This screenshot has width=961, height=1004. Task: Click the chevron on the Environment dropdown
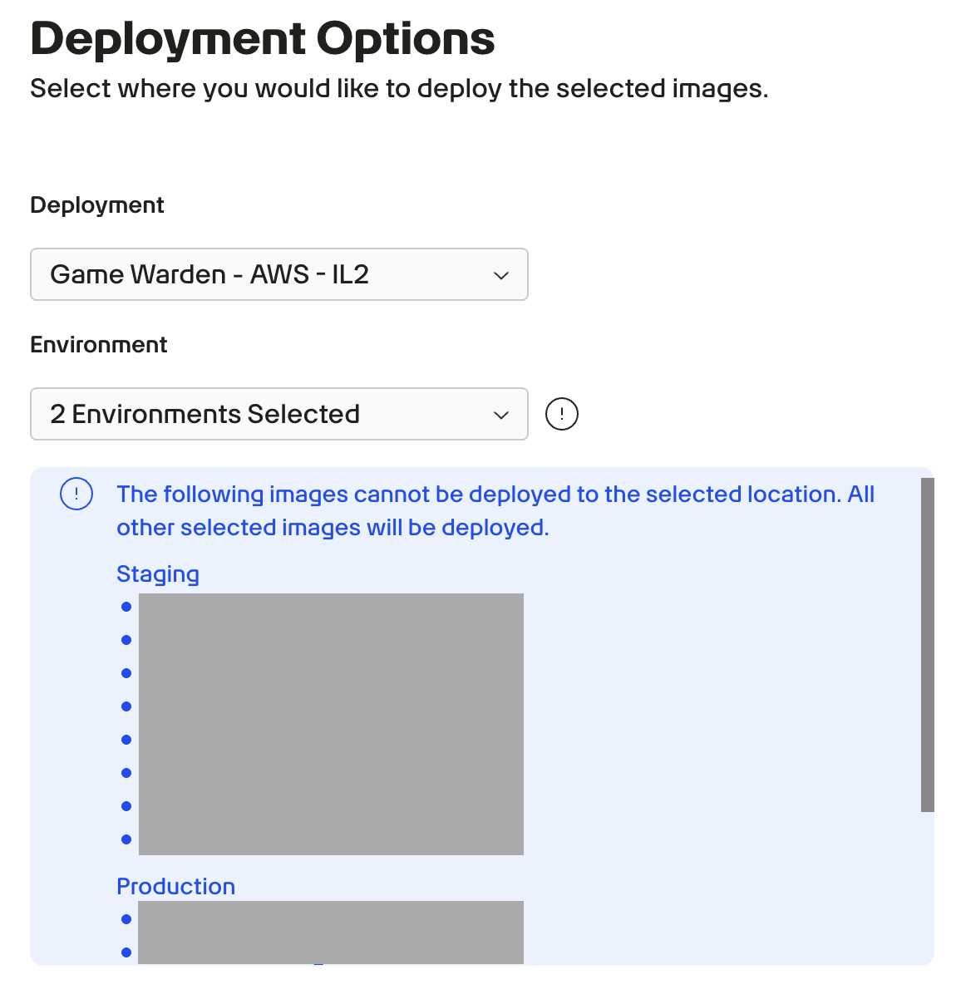[x=501, y=414]
